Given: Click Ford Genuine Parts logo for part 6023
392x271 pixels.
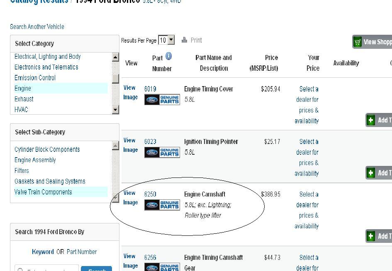Looking at the screenshot, I should [162, 152].
